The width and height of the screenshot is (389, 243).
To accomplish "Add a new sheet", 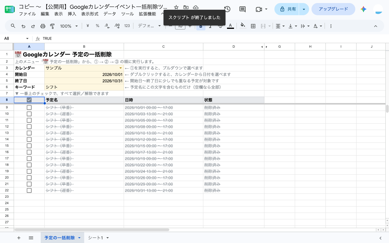I will pyautogui.click(x=19, y=238).
